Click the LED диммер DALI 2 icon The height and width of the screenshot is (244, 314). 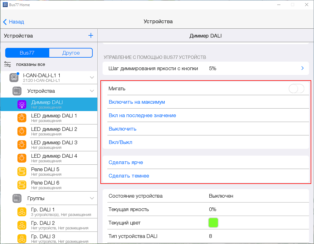[22, 131]
